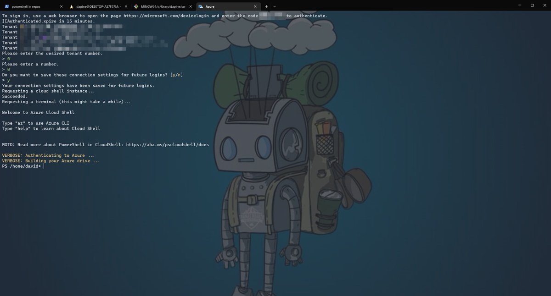Maximize the Windows Terminal window

pyautogui.click(x=532, y=5)
